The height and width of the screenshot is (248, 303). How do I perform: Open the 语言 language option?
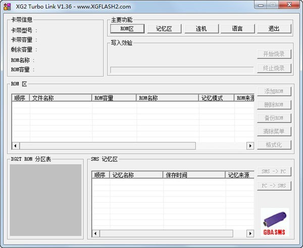coord(237,29)
